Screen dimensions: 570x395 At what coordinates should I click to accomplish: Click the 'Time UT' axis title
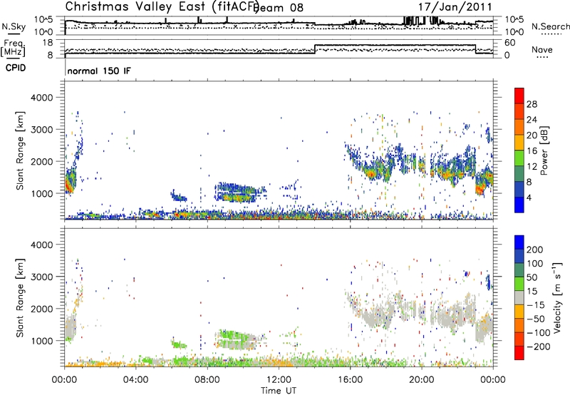[279, 391]
